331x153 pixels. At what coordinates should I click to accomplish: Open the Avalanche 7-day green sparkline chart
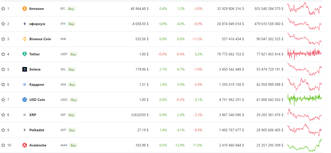point(305,145)
